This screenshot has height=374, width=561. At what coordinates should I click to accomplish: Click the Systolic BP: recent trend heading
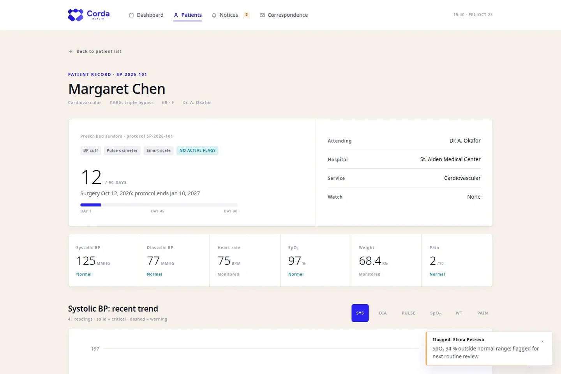coord(113,309)
